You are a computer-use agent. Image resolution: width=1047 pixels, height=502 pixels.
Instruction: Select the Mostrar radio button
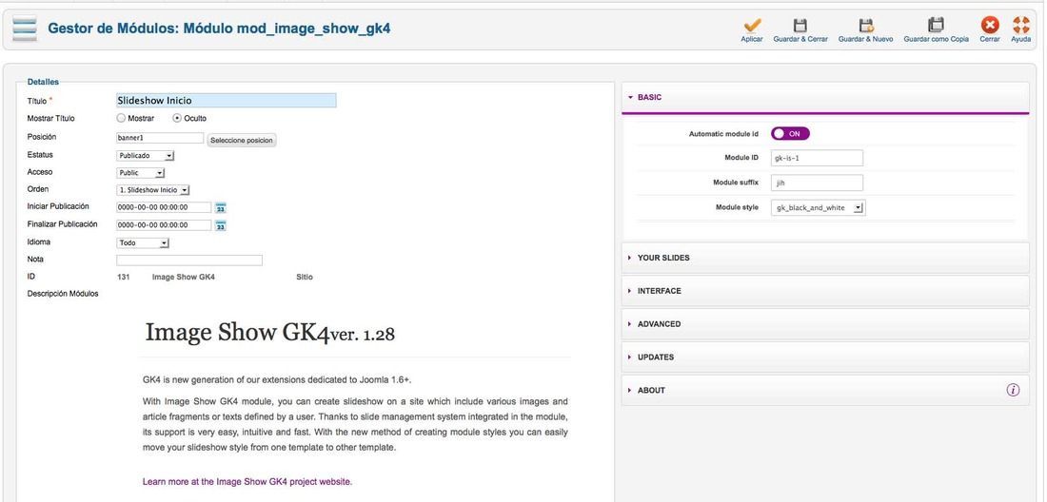pyautogui.click(x=121, y=118)
